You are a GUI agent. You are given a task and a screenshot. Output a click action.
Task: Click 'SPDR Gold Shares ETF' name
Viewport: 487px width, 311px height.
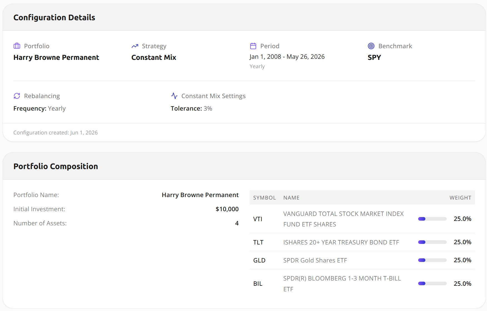[x=315, y=260]
